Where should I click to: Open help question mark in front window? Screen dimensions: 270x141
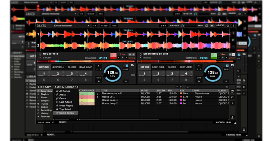(233, 26)
